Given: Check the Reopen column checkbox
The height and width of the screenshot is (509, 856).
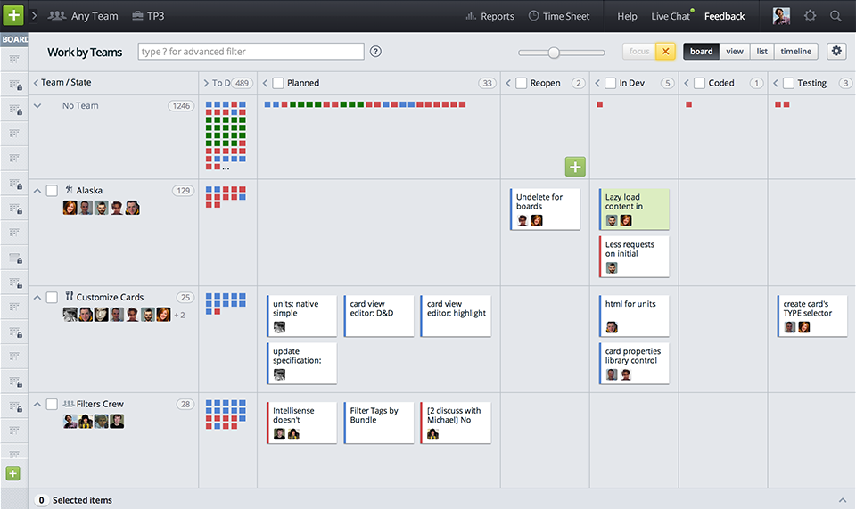Looking at the screenshot, I should point(522,83).
